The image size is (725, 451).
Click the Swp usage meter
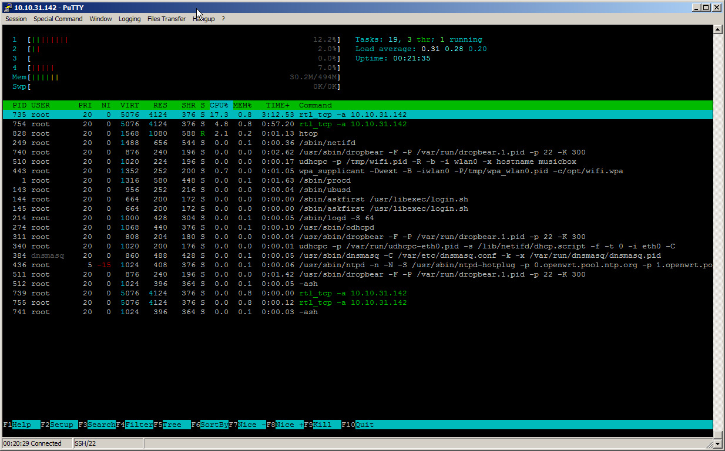(x=176, y=86)
